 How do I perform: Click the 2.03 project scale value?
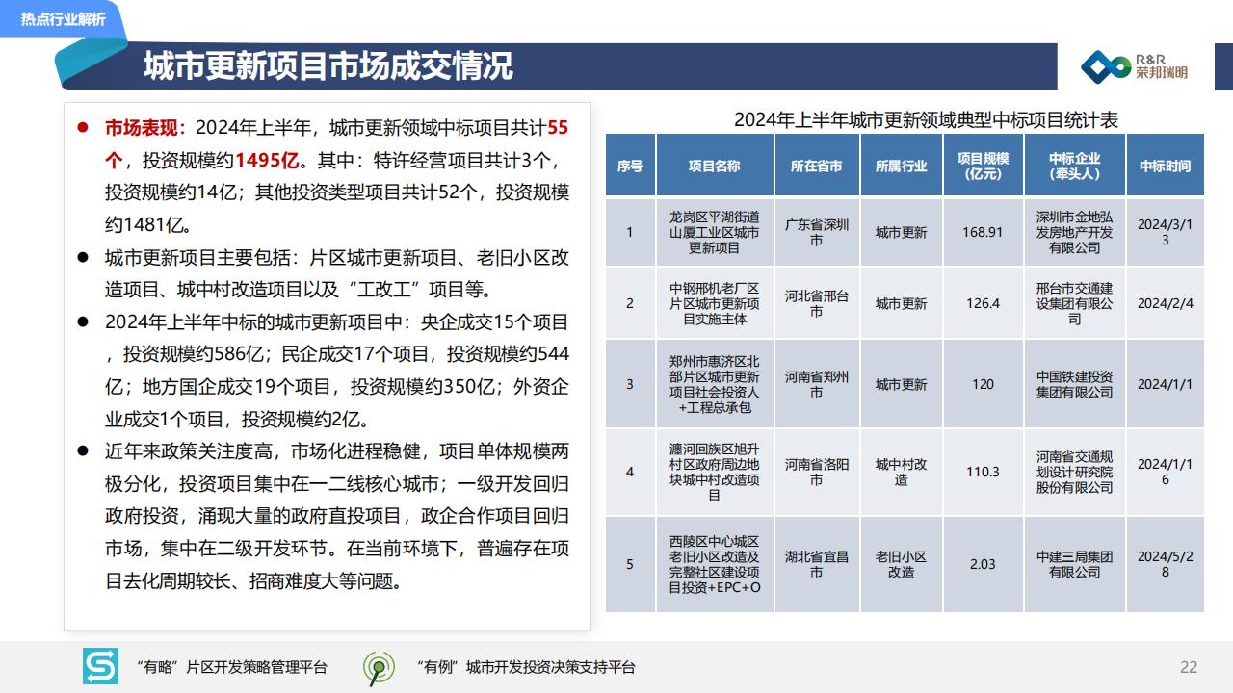point(983,564)
